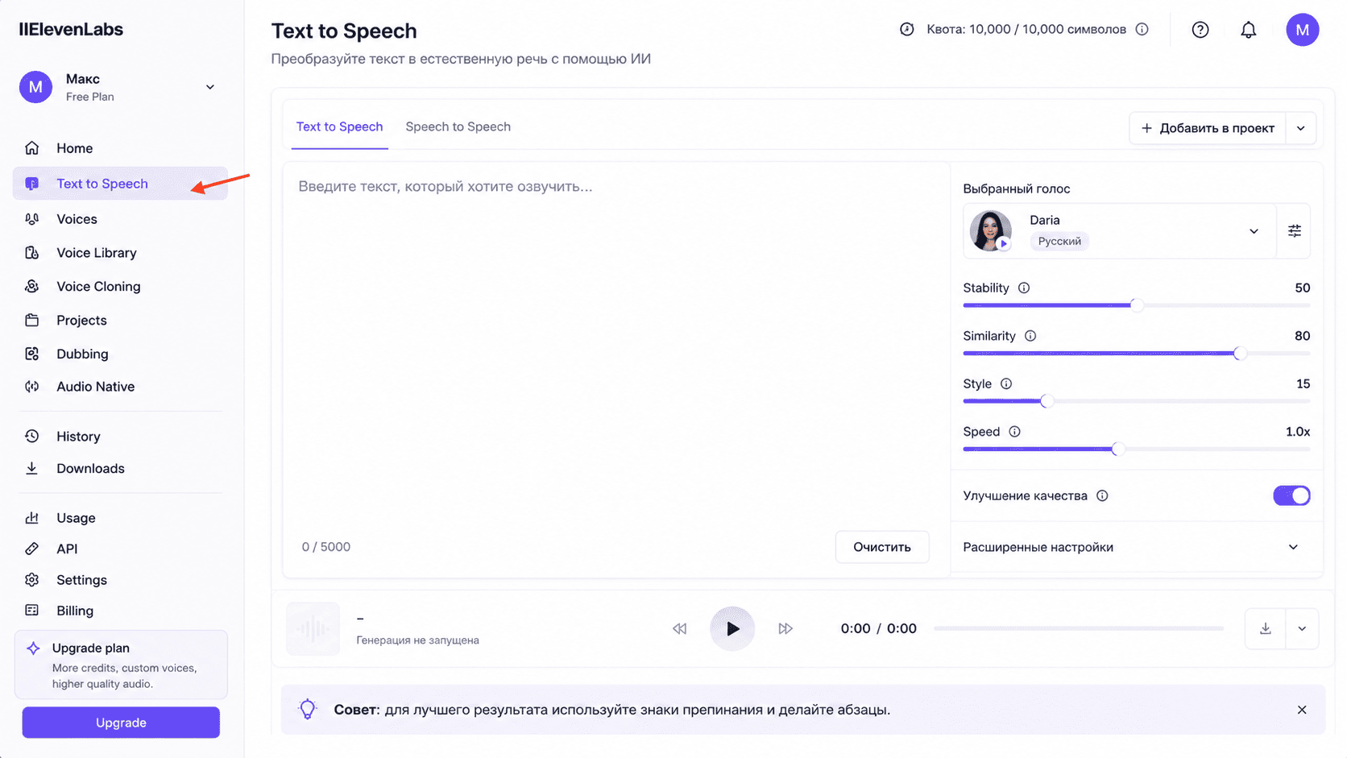The width and height of the screenshot is (1347, 758).
Task: Download the generated audio
Action: 1266,629
